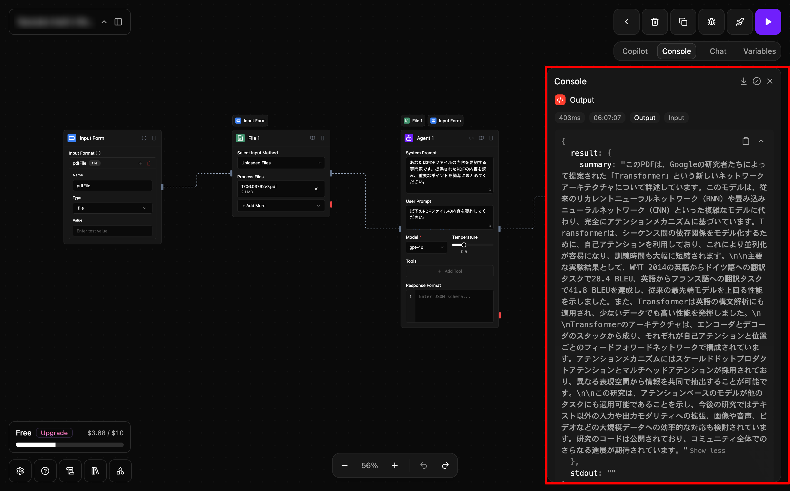Screen dimensions: 790x491
Task: Expand the file Type dropdown
Action: point(112,208)
